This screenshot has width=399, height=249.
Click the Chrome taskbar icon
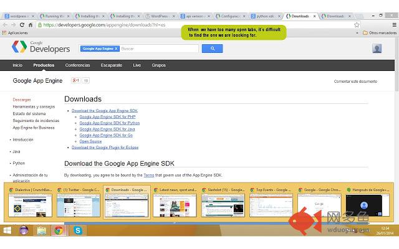point(59,230)
